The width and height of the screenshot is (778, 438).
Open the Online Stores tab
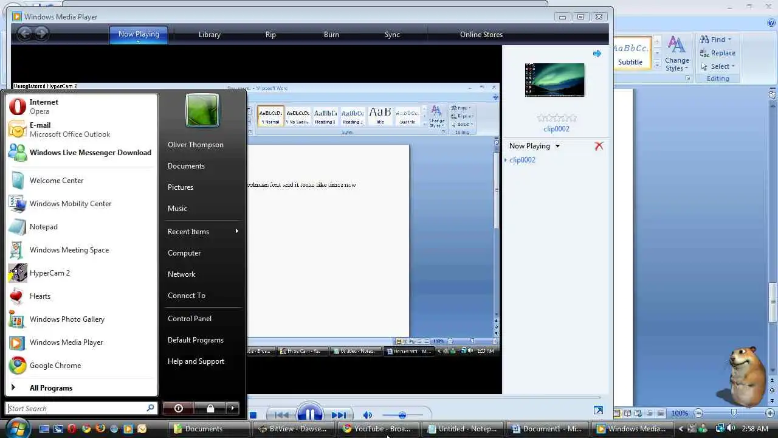tap(481, 35)
